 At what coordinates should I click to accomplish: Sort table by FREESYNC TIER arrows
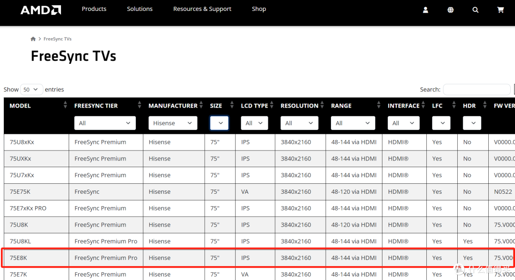tap(139, 105)
